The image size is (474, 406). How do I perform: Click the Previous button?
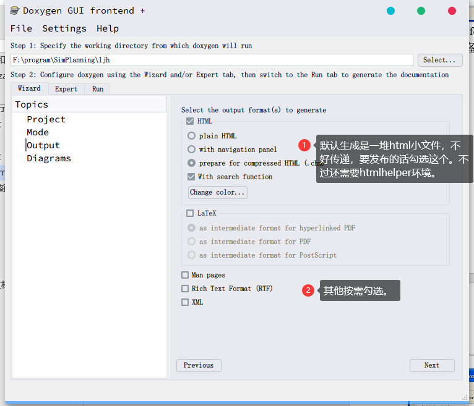pos(199,365)
